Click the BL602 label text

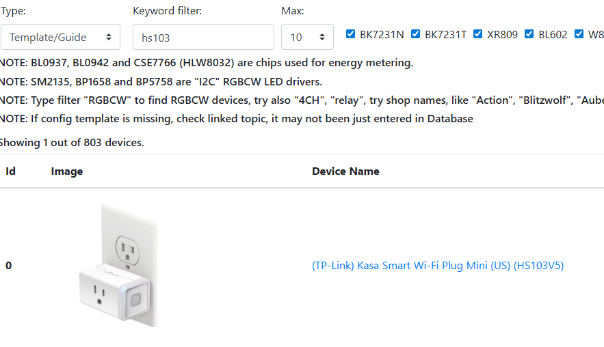(x=553, y=35)
